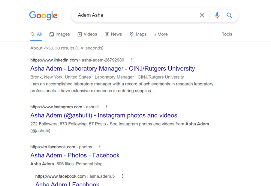The width and height of the screenshot is (271, 186).
Task: Switch to the Videos tab
Action: pos(87,34)
